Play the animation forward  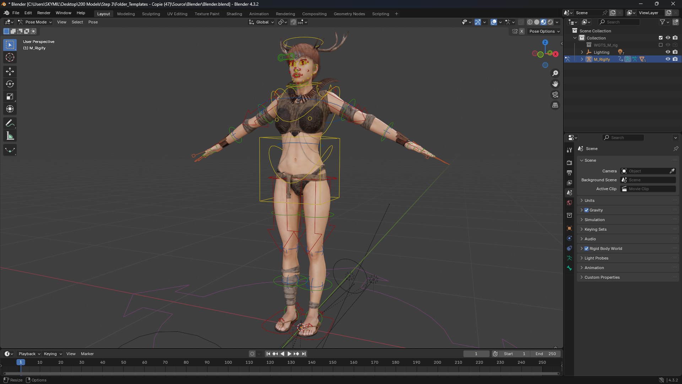coord(289,354)
